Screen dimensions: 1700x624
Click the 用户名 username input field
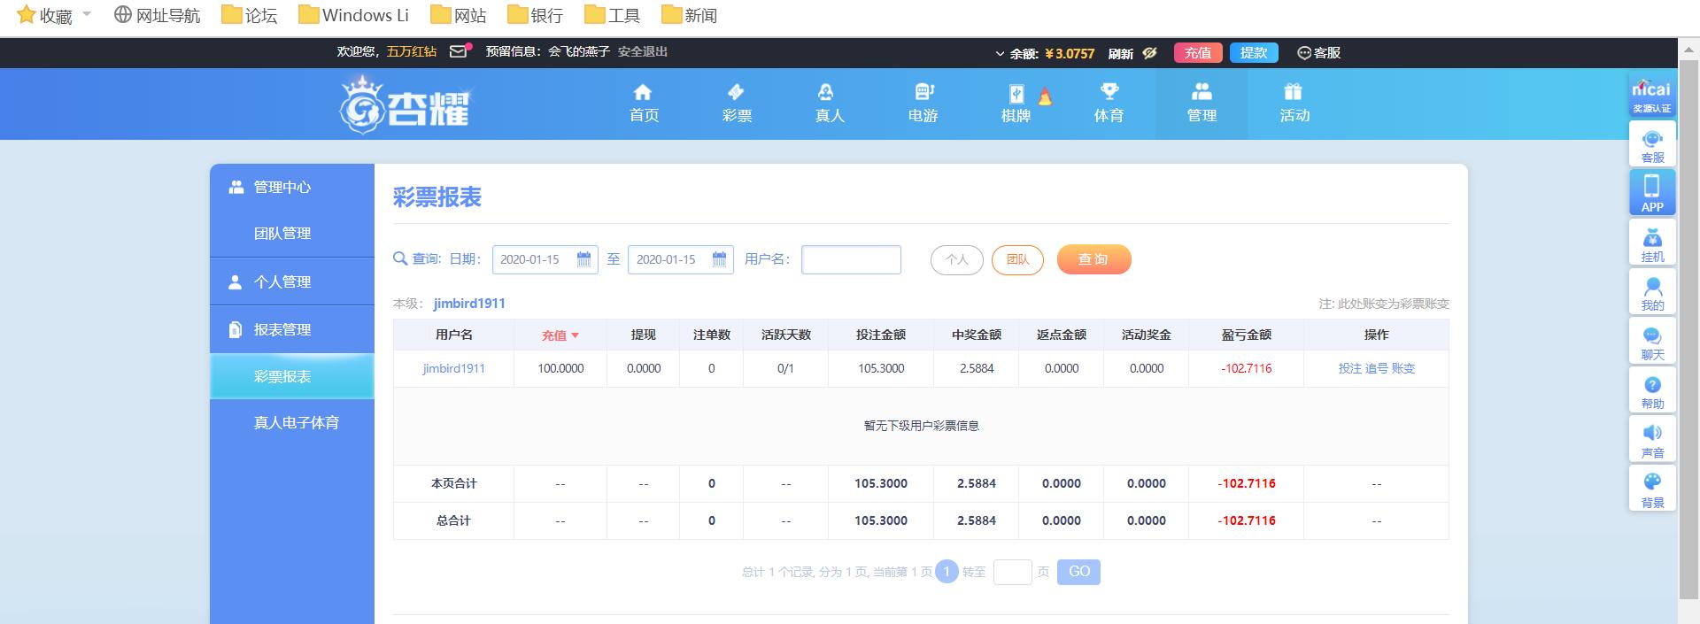(x=851, y=259)
